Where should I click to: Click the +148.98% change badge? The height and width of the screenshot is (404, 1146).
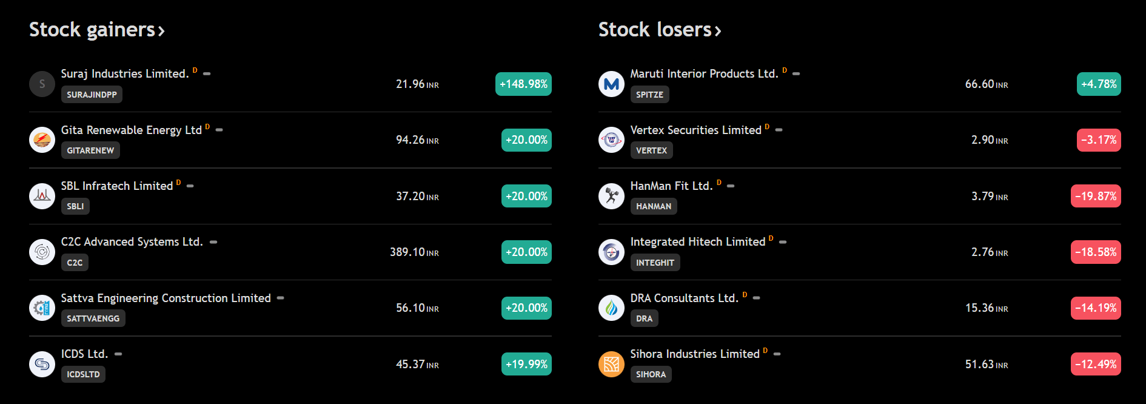[523, 84]
